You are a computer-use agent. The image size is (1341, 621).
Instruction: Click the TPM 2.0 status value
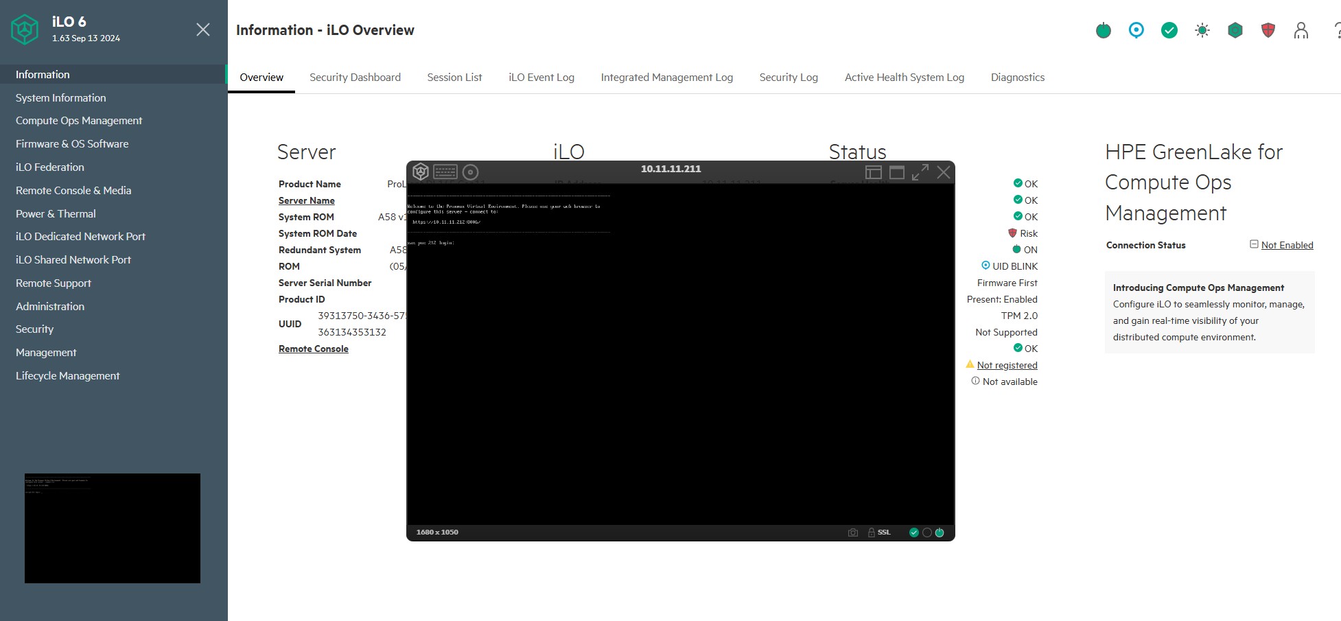coord(1019,316)
